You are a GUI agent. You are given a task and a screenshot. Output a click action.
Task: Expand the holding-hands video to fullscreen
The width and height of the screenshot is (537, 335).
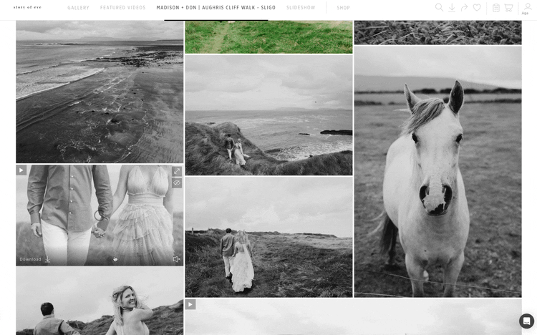coord(177,170)
